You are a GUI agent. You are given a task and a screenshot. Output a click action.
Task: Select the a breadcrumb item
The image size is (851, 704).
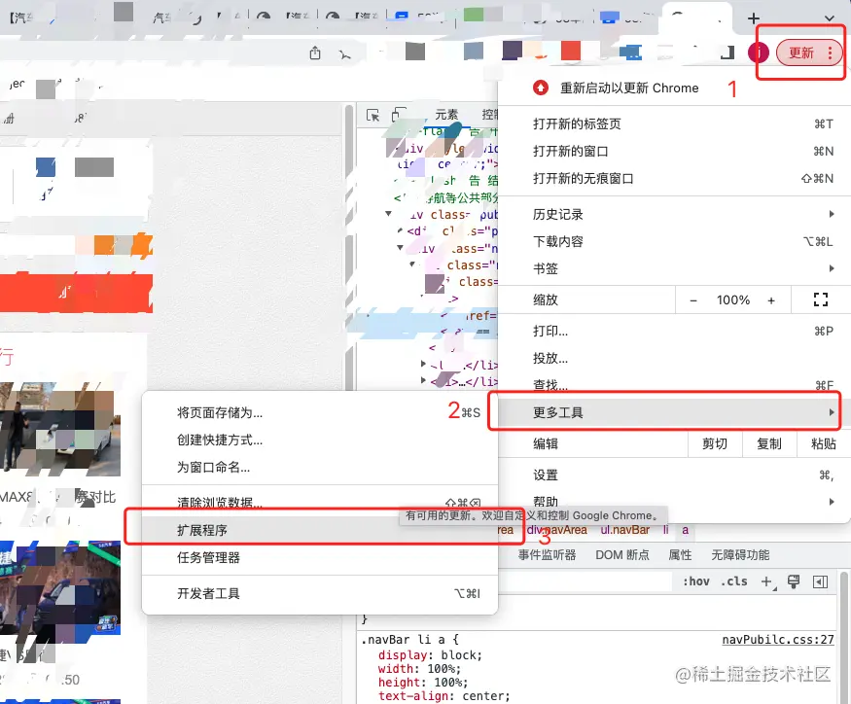tap(685, 530)
